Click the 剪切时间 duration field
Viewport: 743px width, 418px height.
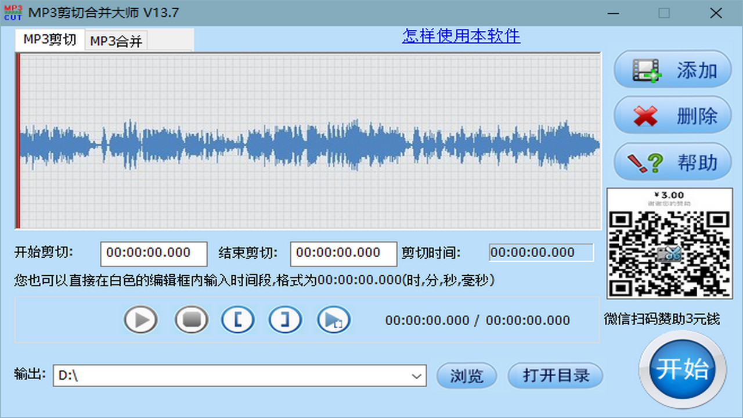[541, 253]
